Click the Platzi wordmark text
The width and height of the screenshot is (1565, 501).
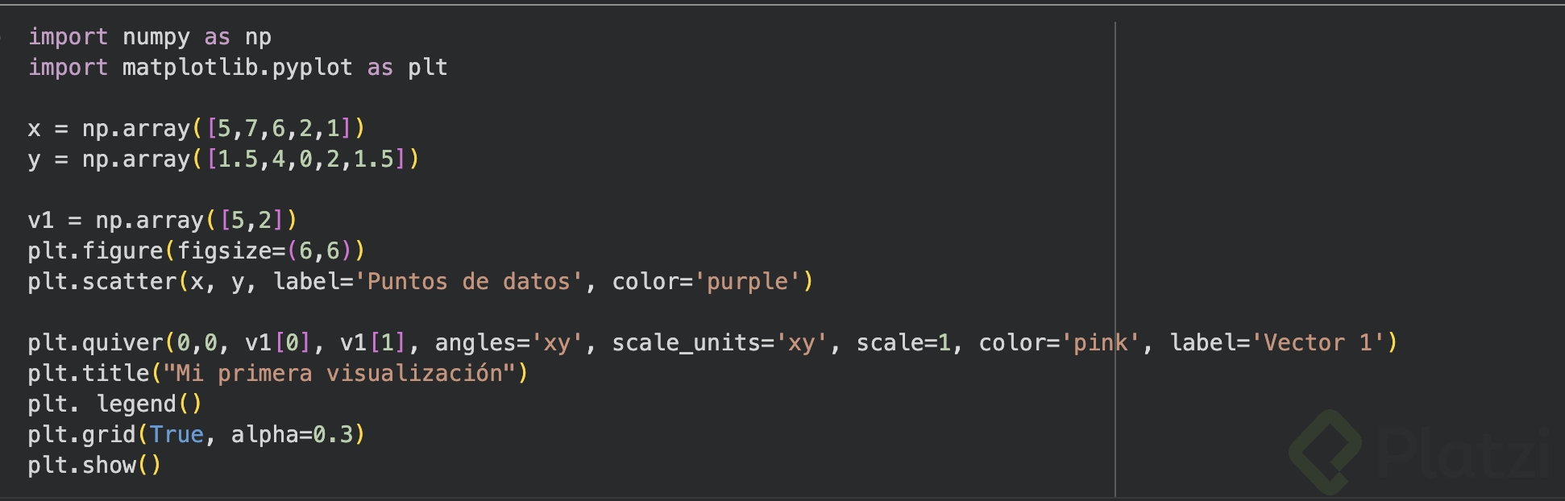click(1463, 455)
